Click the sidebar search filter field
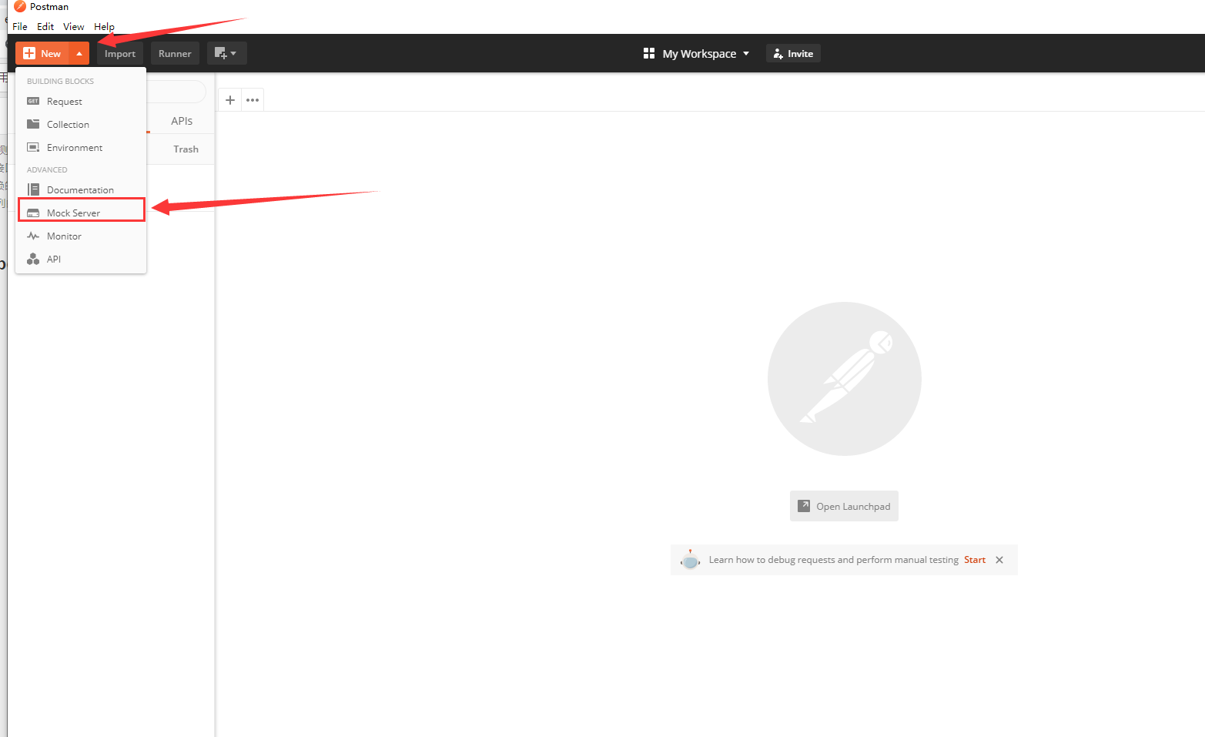The height and width of the screenshot is (737, 1205). [x=176, y=92]
